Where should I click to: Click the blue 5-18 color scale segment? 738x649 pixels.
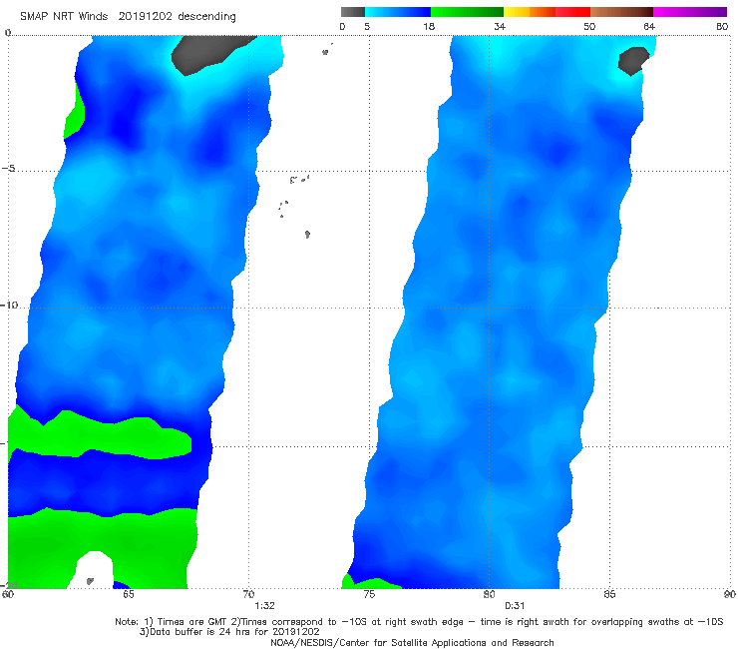coord(398,12)
